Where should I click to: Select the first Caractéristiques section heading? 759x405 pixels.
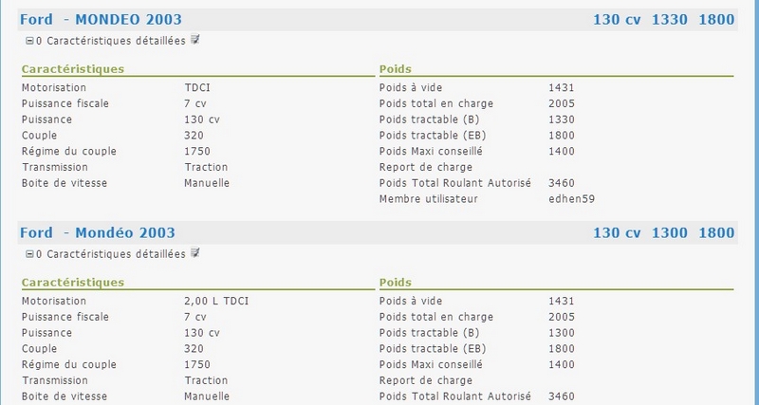pos(73,69)
